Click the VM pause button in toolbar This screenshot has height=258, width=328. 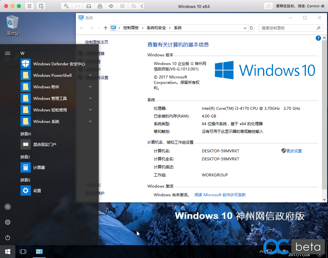coord(29,6)
